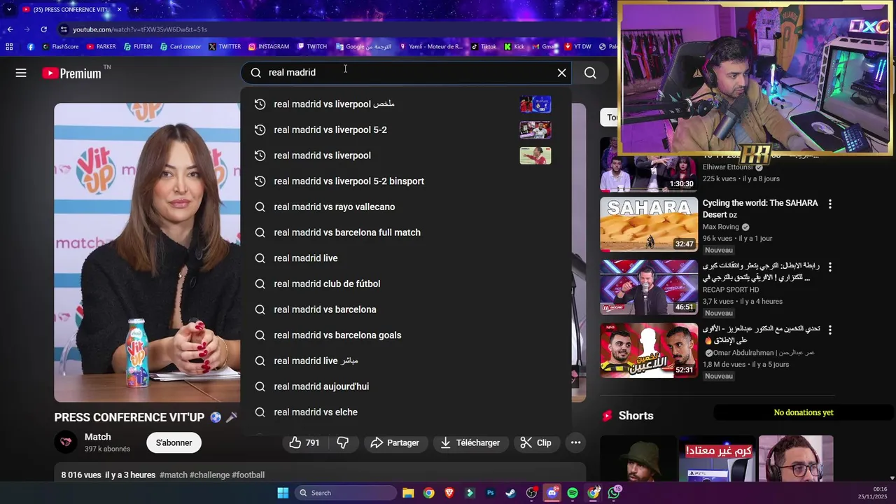
Task: Dislike the press conference video
Action: 343,443
